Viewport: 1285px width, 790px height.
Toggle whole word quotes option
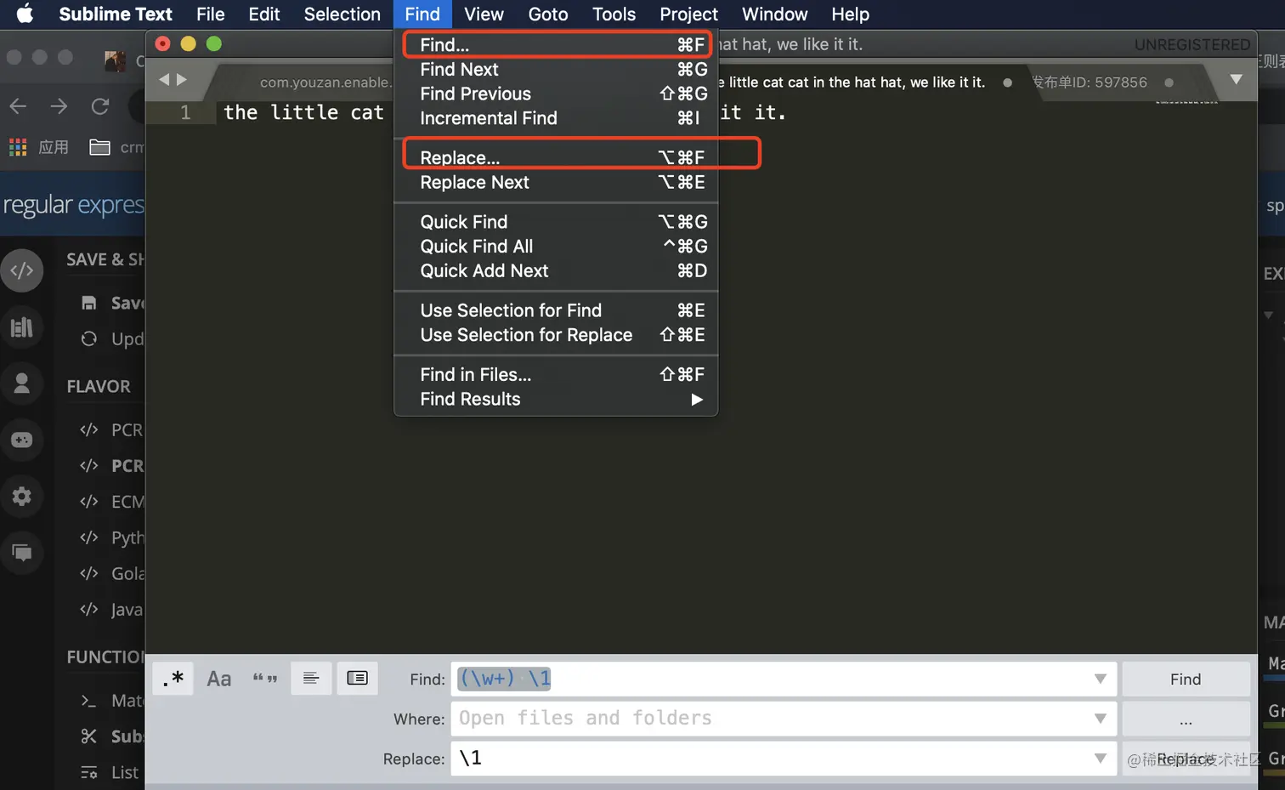click(265, 679)
